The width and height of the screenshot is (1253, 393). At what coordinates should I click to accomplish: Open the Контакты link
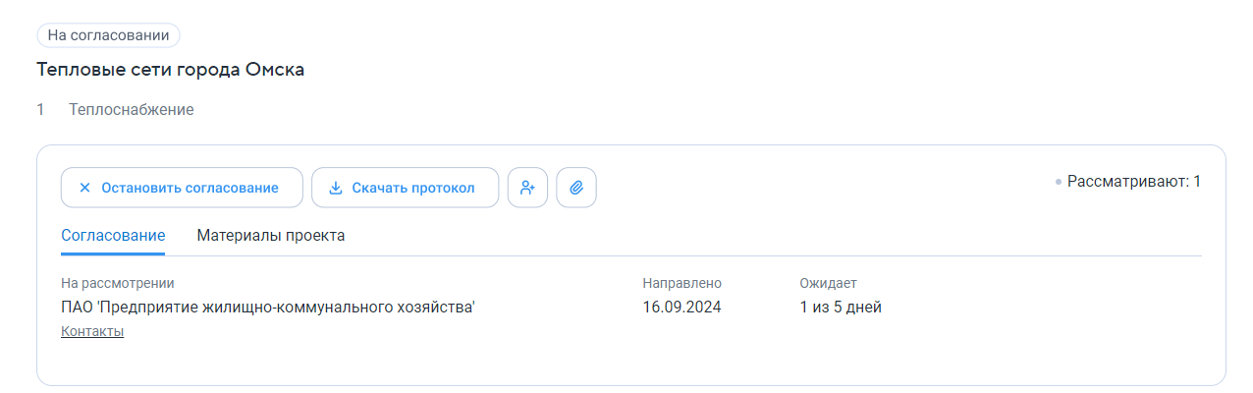point(92,332)
